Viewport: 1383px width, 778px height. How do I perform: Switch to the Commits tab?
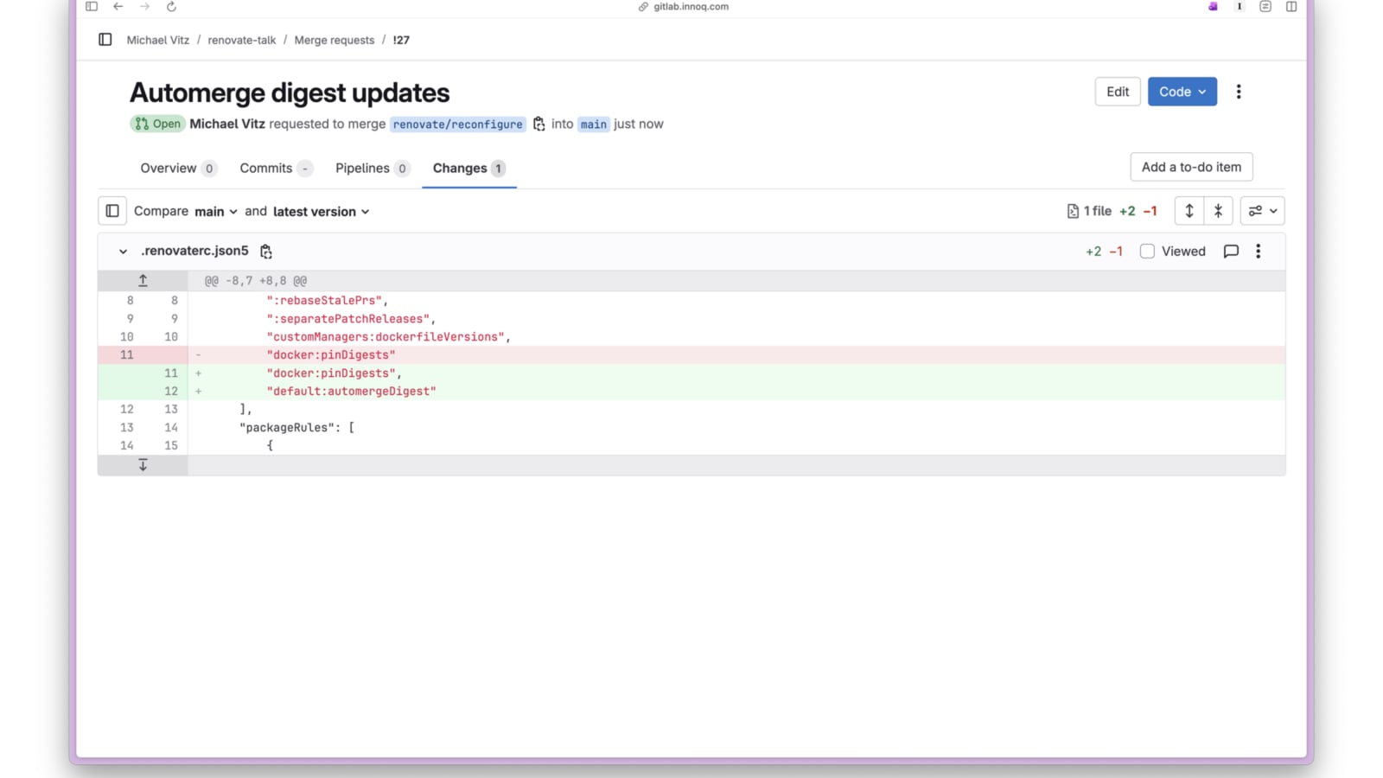276,169
